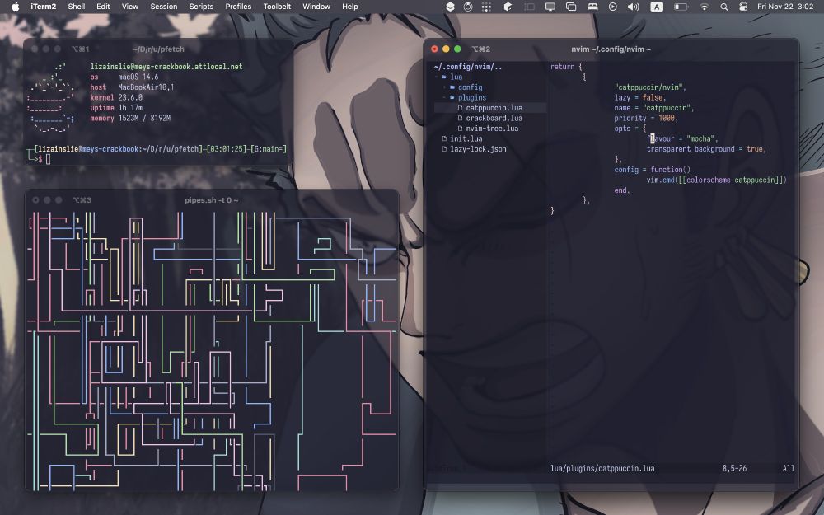This screenshot has height=515, width=824.
Task: Click the stacked layers menu bar icon
Action: point(451,7)
